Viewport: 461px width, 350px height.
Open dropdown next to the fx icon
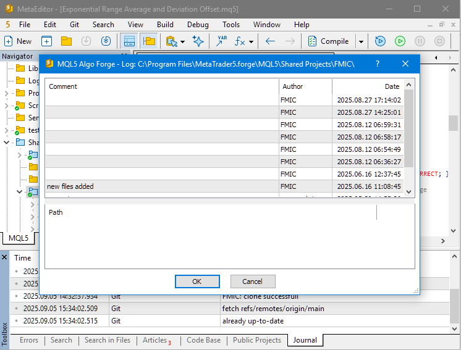pyautogui.click(x=251, y=42)
